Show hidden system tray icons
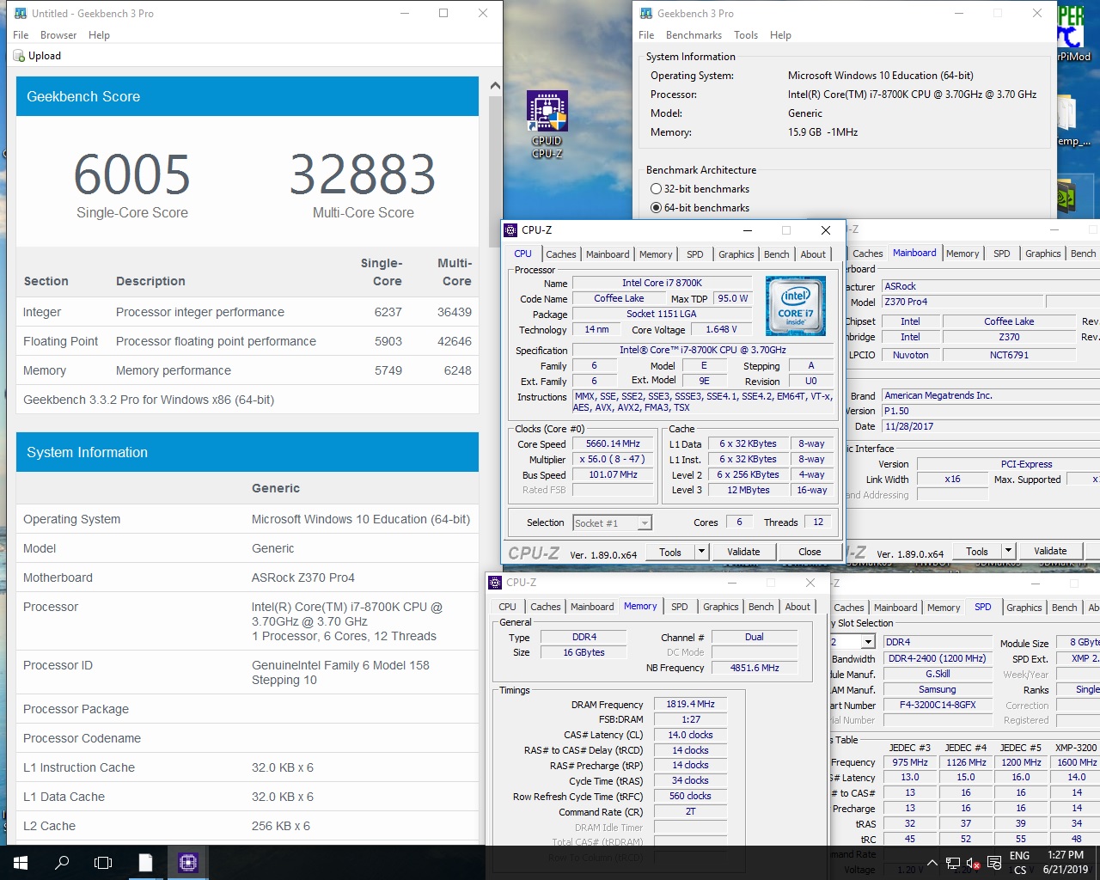Image resolution: width=1100 pixels, height=880 pixels. point(932,863)
